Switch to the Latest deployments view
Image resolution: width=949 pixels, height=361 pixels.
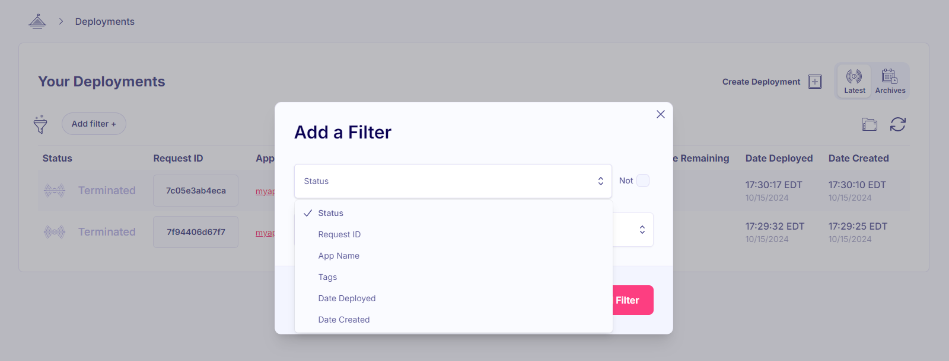[854, 81]
